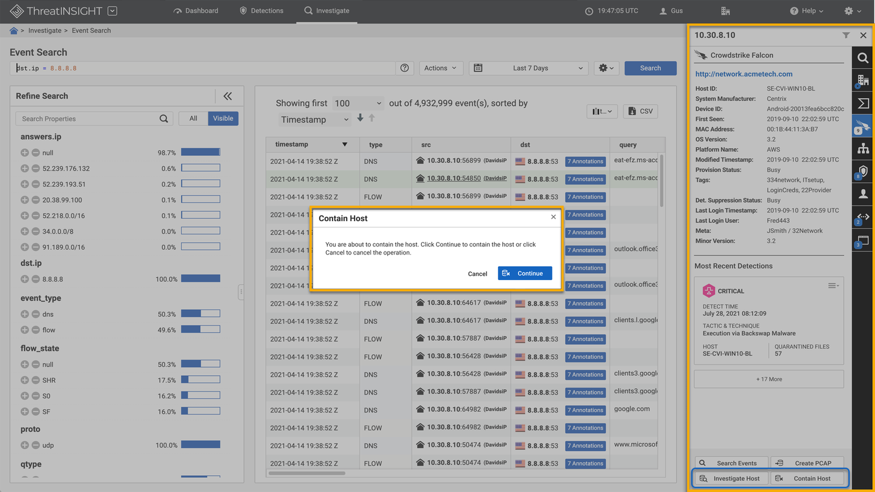
Task: Include SHR flow_state with plus toggle
Action: [x=24, y=380]
